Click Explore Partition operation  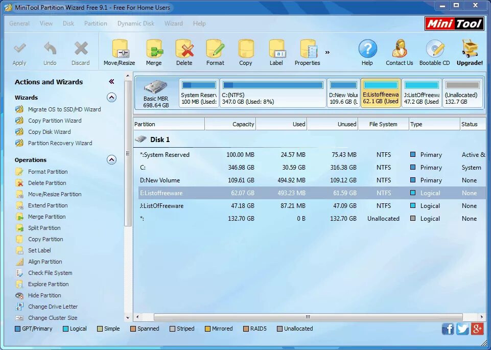click(42, 284)
